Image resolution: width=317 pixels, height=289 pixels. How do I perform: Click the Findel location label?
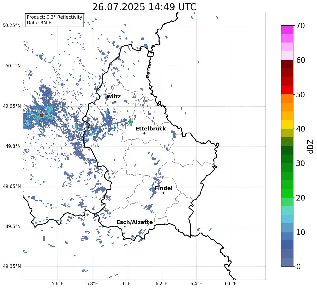(164, 188)
